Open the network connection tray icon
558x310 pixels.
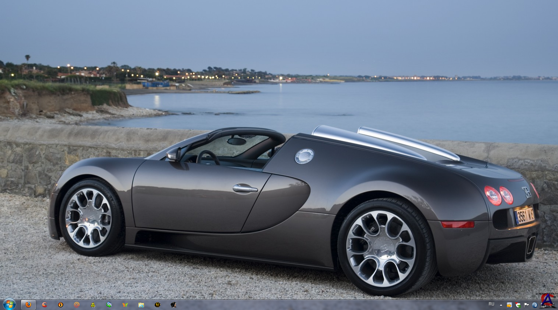tap(543, 305)
